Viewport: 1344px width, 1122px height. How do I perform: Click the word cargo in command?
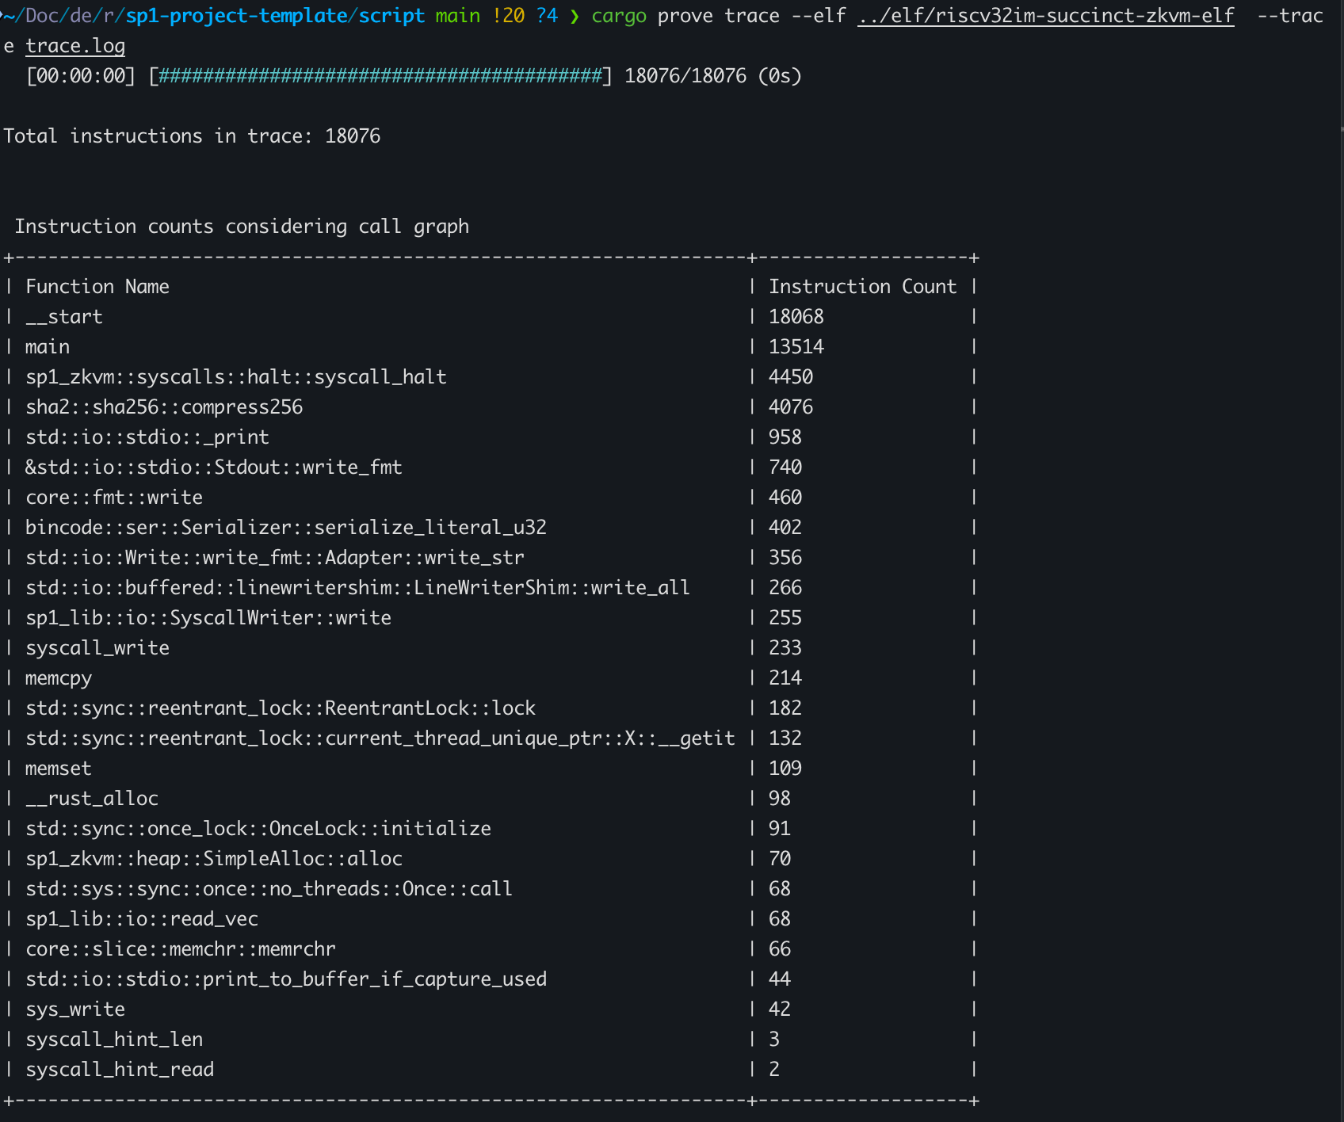coord(619,16)
